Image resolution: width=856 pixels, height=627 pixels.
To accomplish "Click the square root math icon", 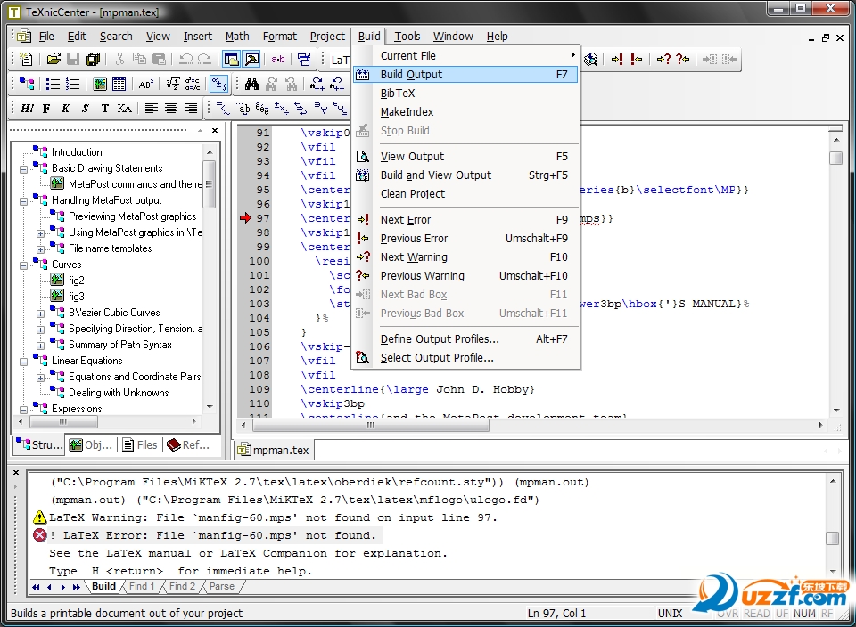I will (172, 85).
